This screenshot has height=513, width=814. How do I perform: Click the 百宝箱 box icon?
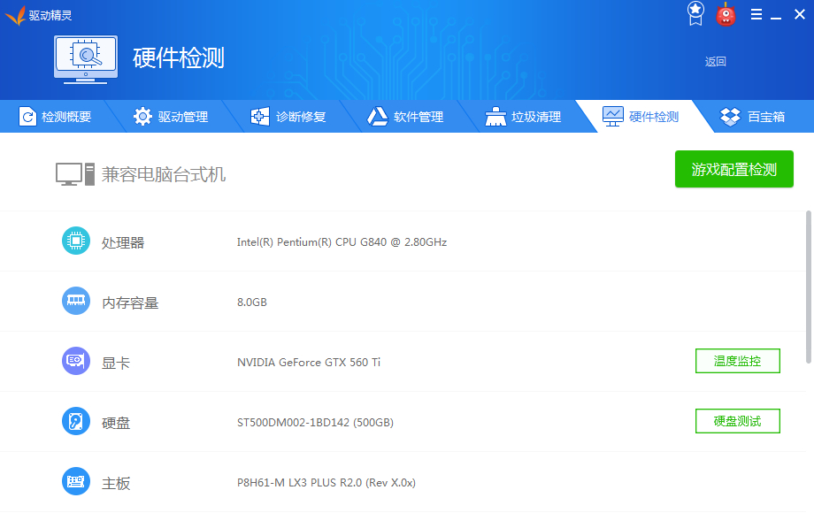pos(731,117)
